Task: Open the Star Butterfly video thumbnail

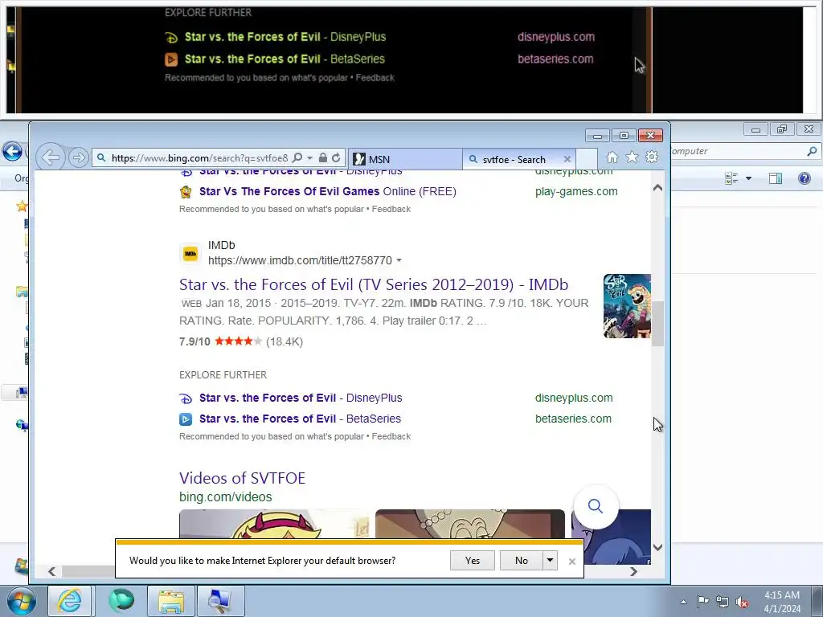Action: (x=274, y=524)
